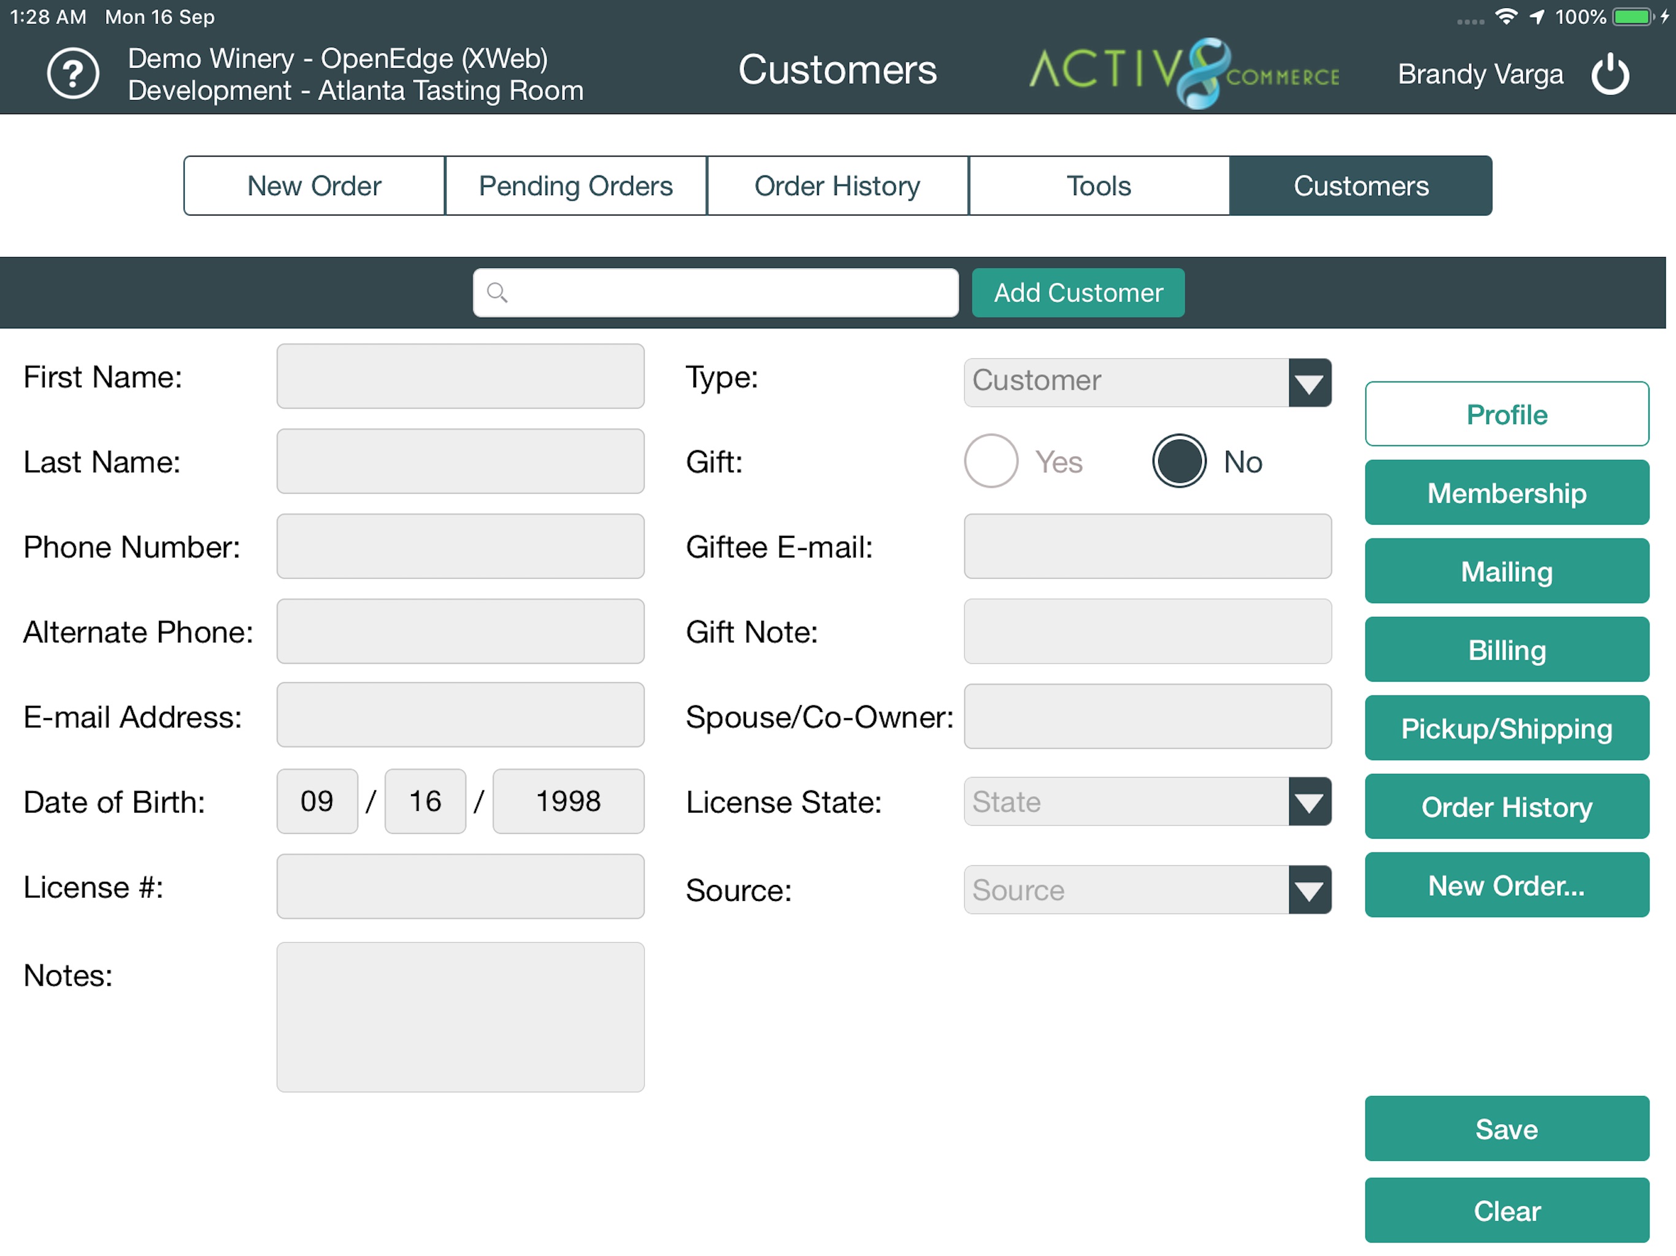
Task: Tap the Wi-Fi status icon
Action: point(1506,16)
